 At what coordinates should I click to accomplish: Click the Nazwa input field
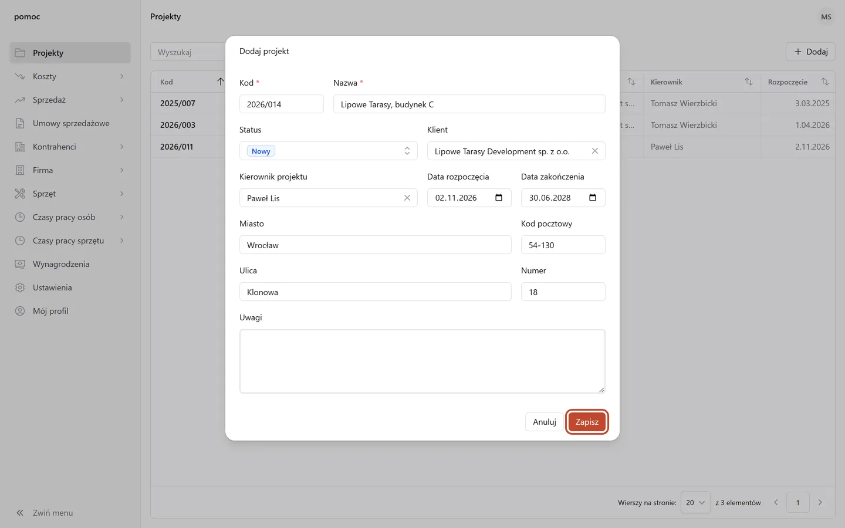[x=469, y=104]
